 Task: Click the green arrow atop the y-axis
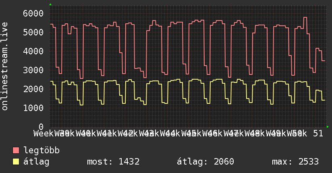click(x=50, y=4)
